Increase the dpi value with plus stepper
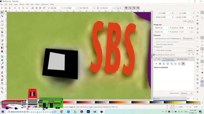This screenshot has width=204, height=114. click(x=189, y=28)
